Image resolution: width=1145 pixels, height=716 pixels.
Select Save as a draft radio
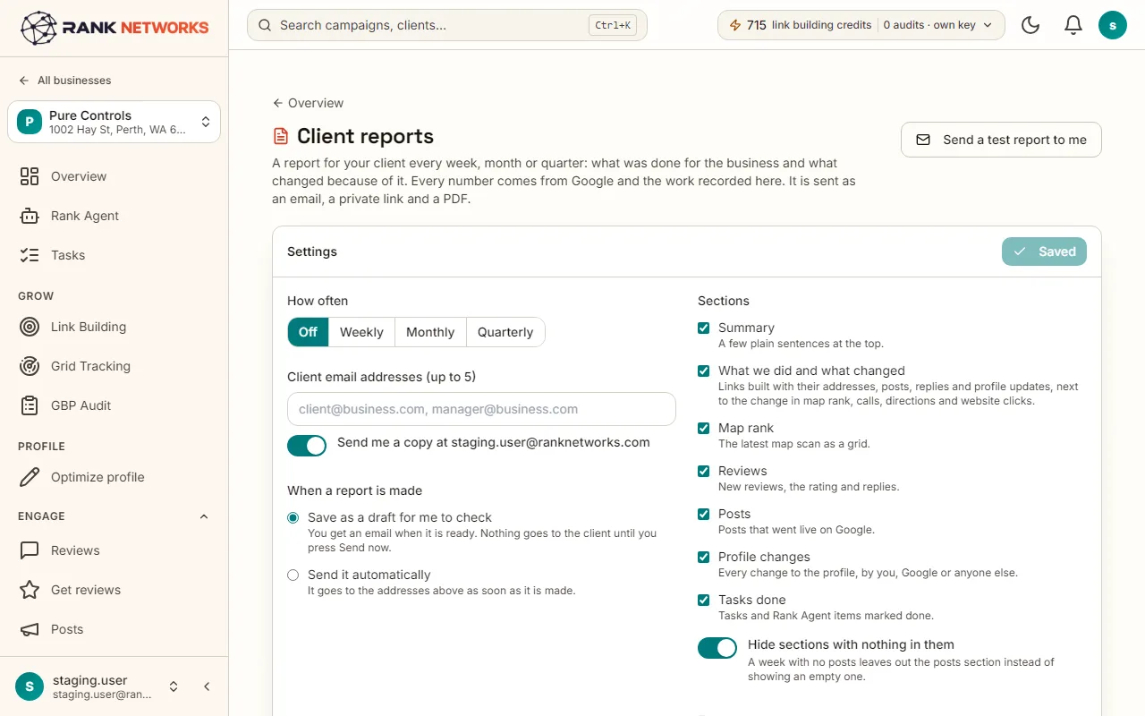click(x=293, y=517)
